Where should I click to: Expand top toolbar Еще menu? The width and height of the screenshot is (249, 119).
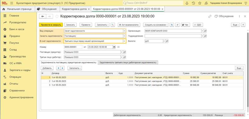[235, 25]
